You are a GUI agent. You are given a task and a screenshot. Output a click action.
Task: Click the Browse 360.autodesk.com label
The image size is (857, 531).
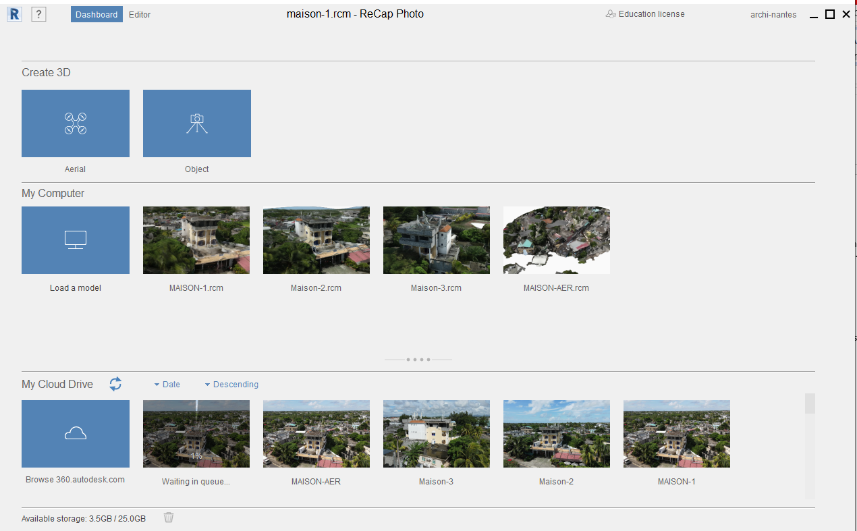[x=75, y=480]
